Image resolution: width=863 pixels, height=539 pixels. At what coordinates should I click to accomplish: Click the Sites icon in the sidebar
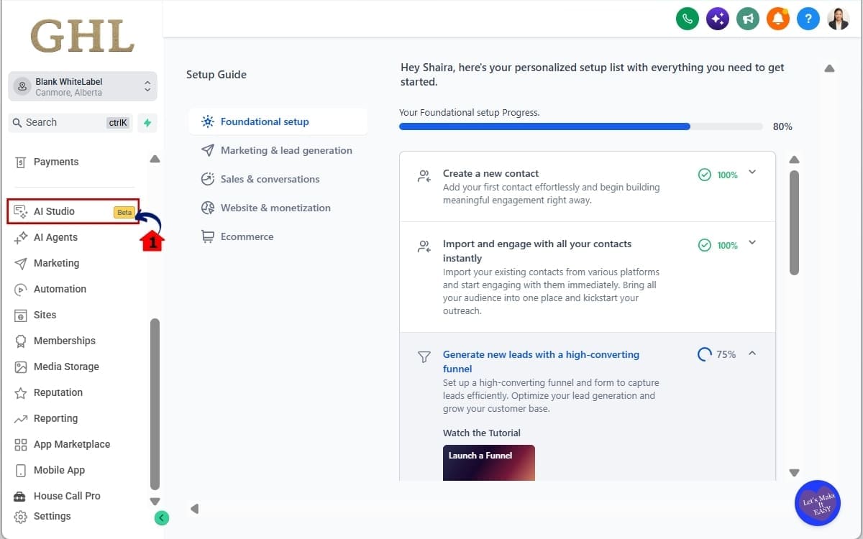pyautogui.click(x=21, y=315)
